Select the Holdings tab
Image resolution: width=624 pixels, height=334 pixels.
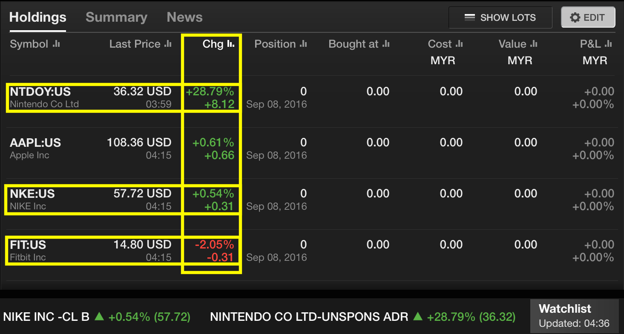(x=38, y=17)
